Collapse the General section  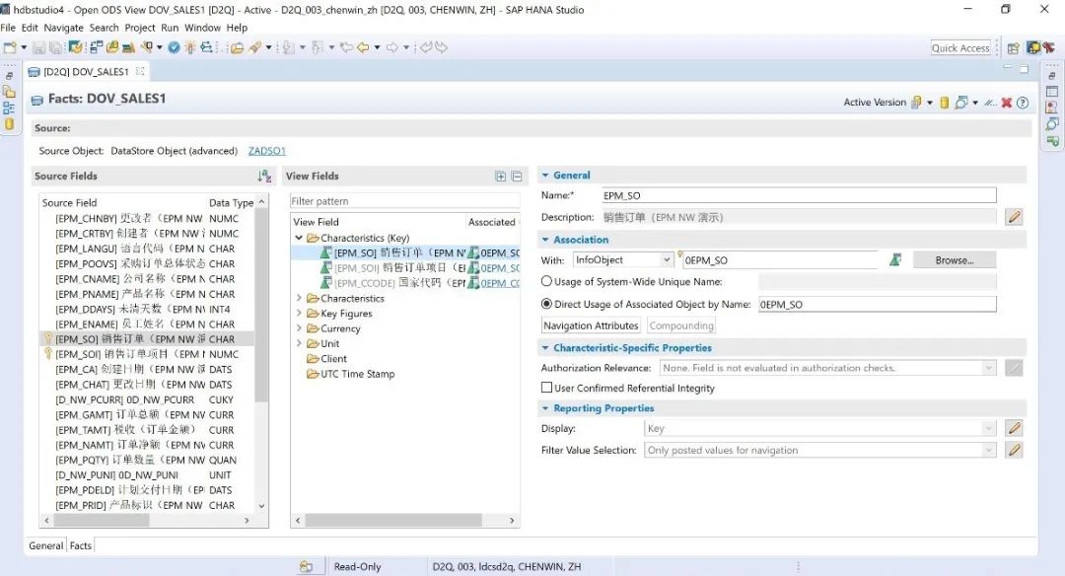[544, 176]
